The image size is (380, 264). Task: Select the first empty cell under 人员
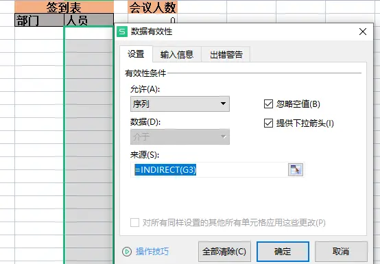88,33
